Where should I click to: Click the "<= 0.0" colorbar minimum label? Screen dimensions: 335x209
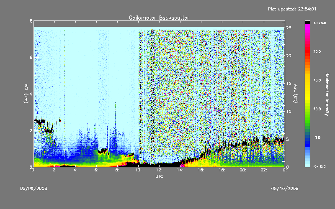pyautogui.click(x=320, y=166)
